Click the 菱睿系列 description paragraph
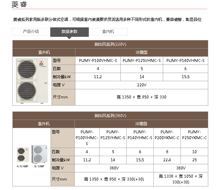This screenshot has height=190, width=218. pyautogui.click(x=107, y=20)
